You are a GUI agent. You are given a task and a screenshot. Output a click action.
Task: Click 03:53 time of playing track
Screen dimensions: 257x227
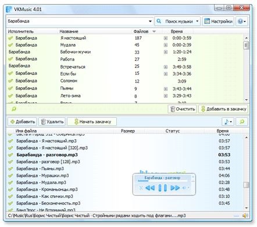click(224, 155)
